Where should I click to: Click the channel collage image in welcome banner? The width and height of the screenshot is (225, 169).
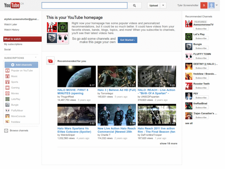(57, 33)
